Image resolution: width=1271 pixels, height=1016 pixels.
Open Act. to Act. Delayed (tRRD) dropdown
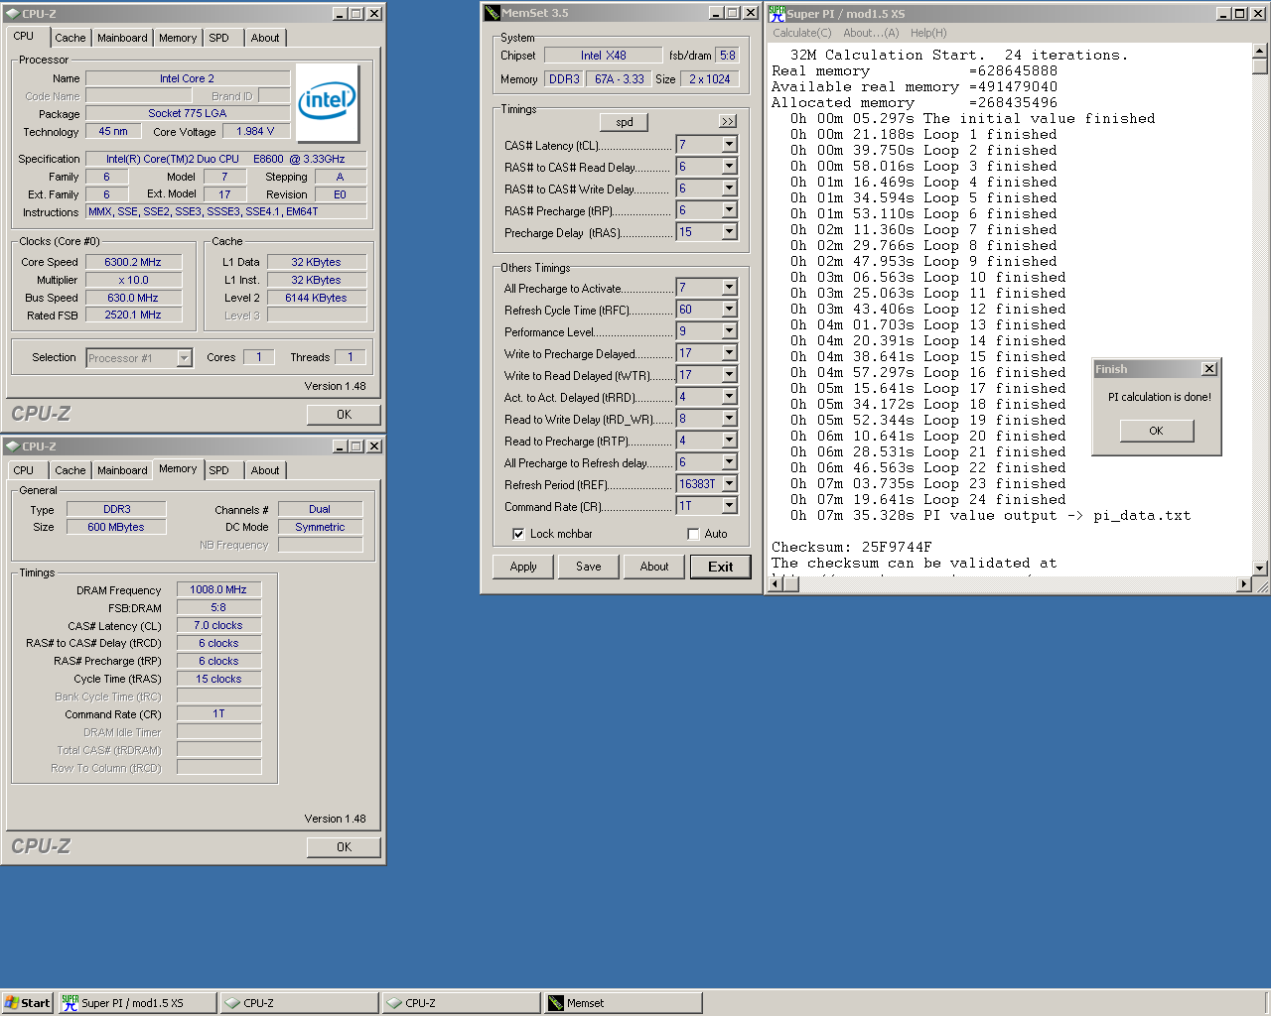point(729,397)
